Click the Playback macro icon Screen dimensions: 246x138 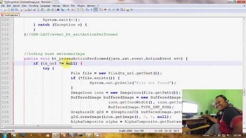tap(114, 10)
